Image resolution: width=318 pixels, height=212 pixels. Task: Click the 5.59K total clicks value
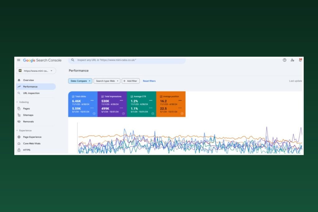click(76, 108)
